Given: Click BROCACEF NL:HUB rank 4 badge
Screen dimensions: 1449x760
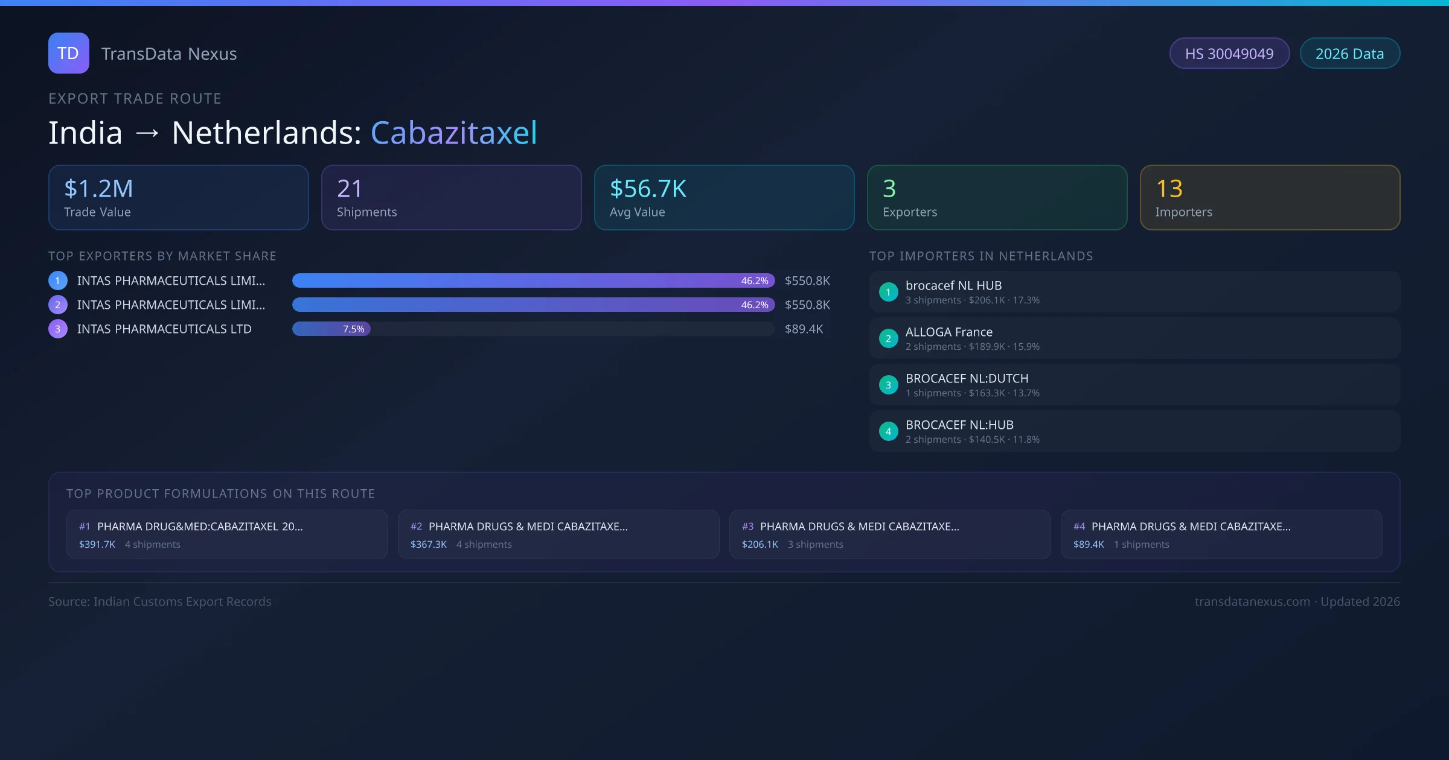Looking at the screenshot, I should [x=888, y=431].
